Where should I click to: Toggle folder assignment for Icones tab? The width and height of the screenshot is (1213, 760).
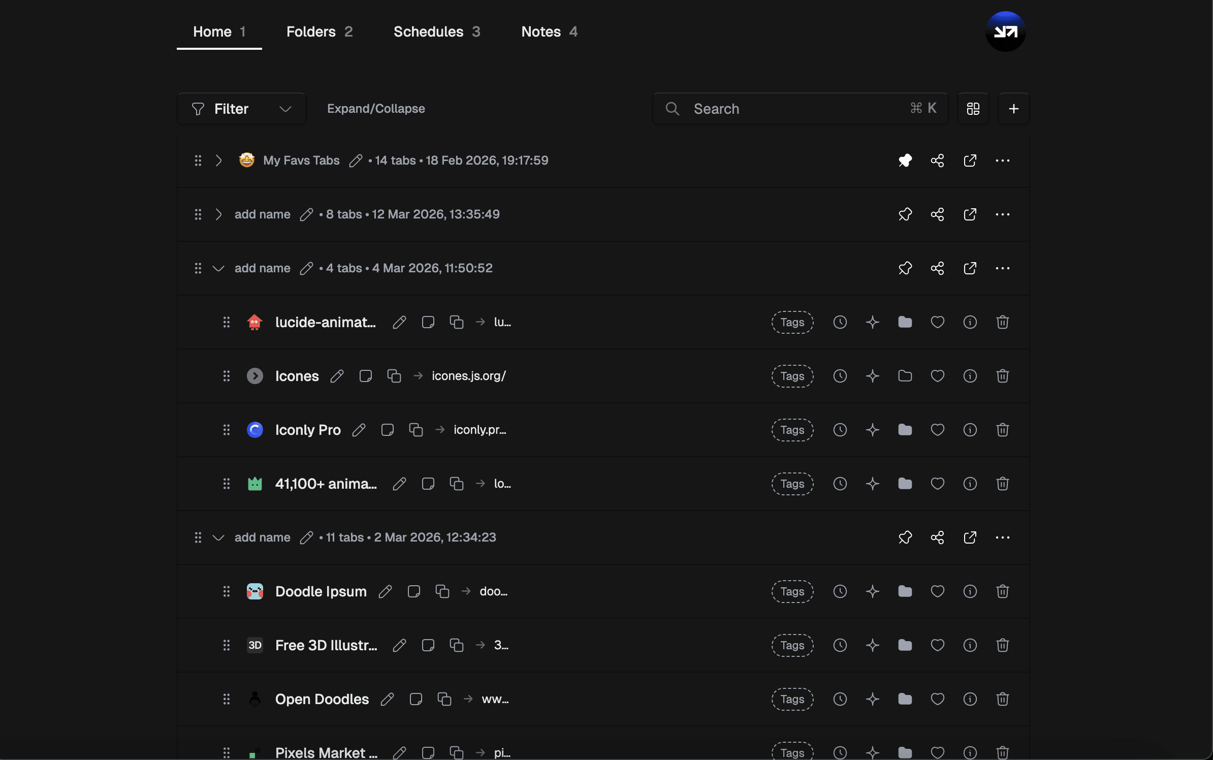(905, 376)
